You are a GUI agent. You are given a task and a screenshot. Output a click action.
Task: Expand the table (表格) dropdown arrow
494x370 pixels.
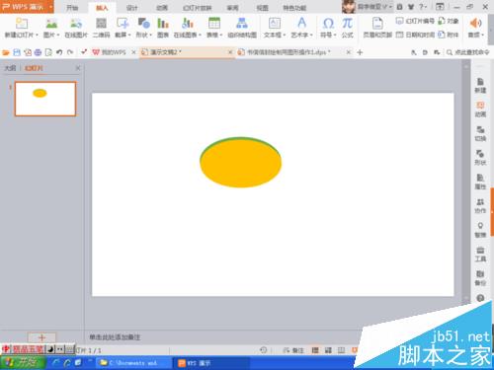pyautogui.click(x=221, y=35)
